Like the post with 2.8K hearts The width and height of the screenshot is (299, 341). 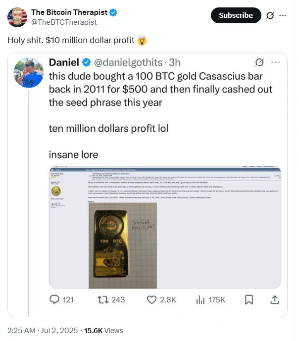point(162,300)
